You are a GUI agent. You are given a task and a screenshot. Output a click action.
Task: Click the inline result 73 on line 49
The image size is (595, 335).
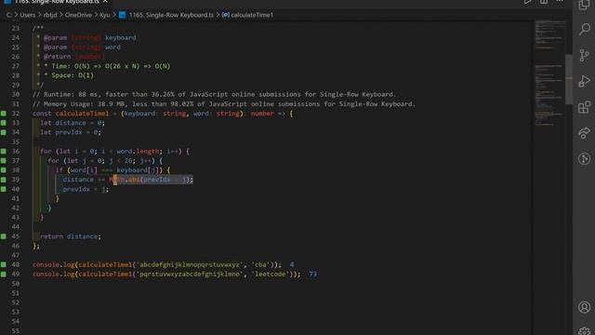pyautogui.click(x=312, y=274)
